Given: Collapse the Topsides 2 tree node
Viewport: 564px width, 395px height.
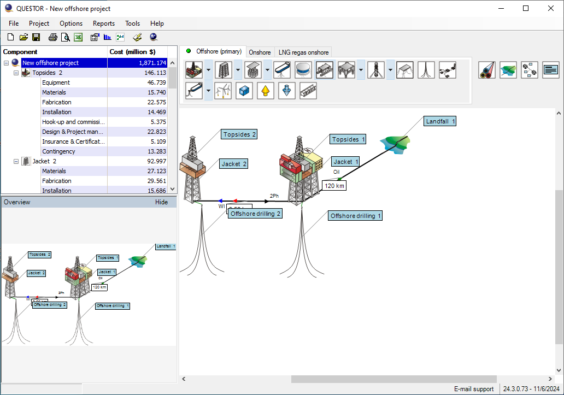Looking at the screenshot, I should [16, 73].
